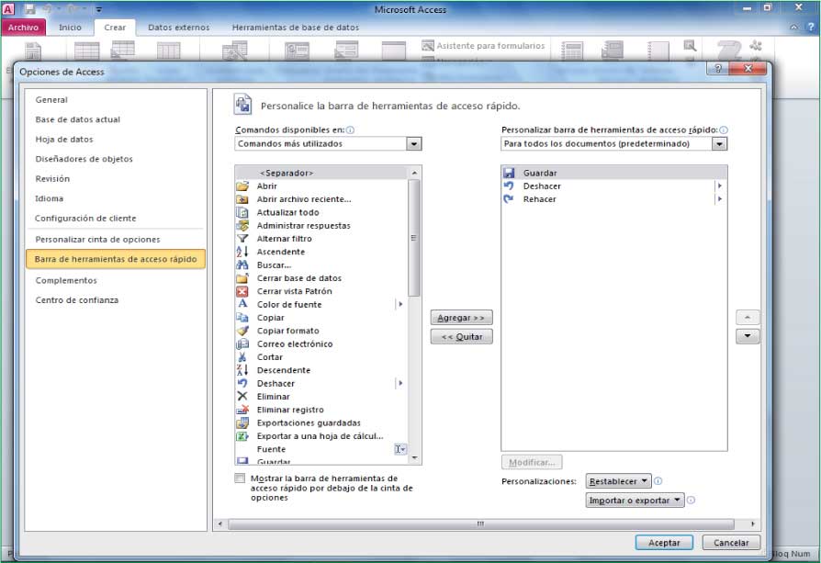Click the Deshacer icon in available commands list
This screenshot has width=821, height=563.
coord(242,383)
